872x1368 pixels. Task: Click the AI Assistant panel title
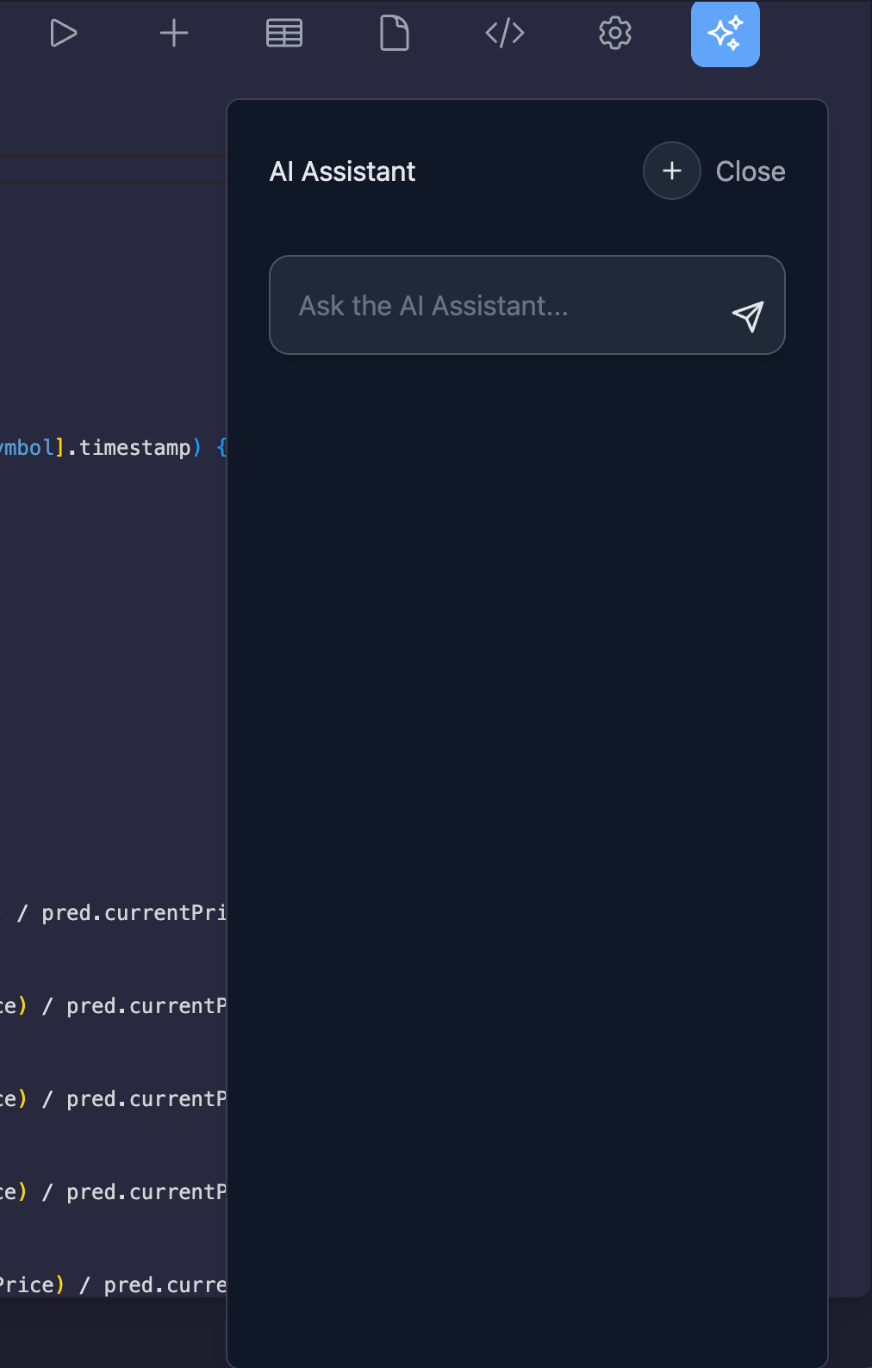tap(342, 171)
